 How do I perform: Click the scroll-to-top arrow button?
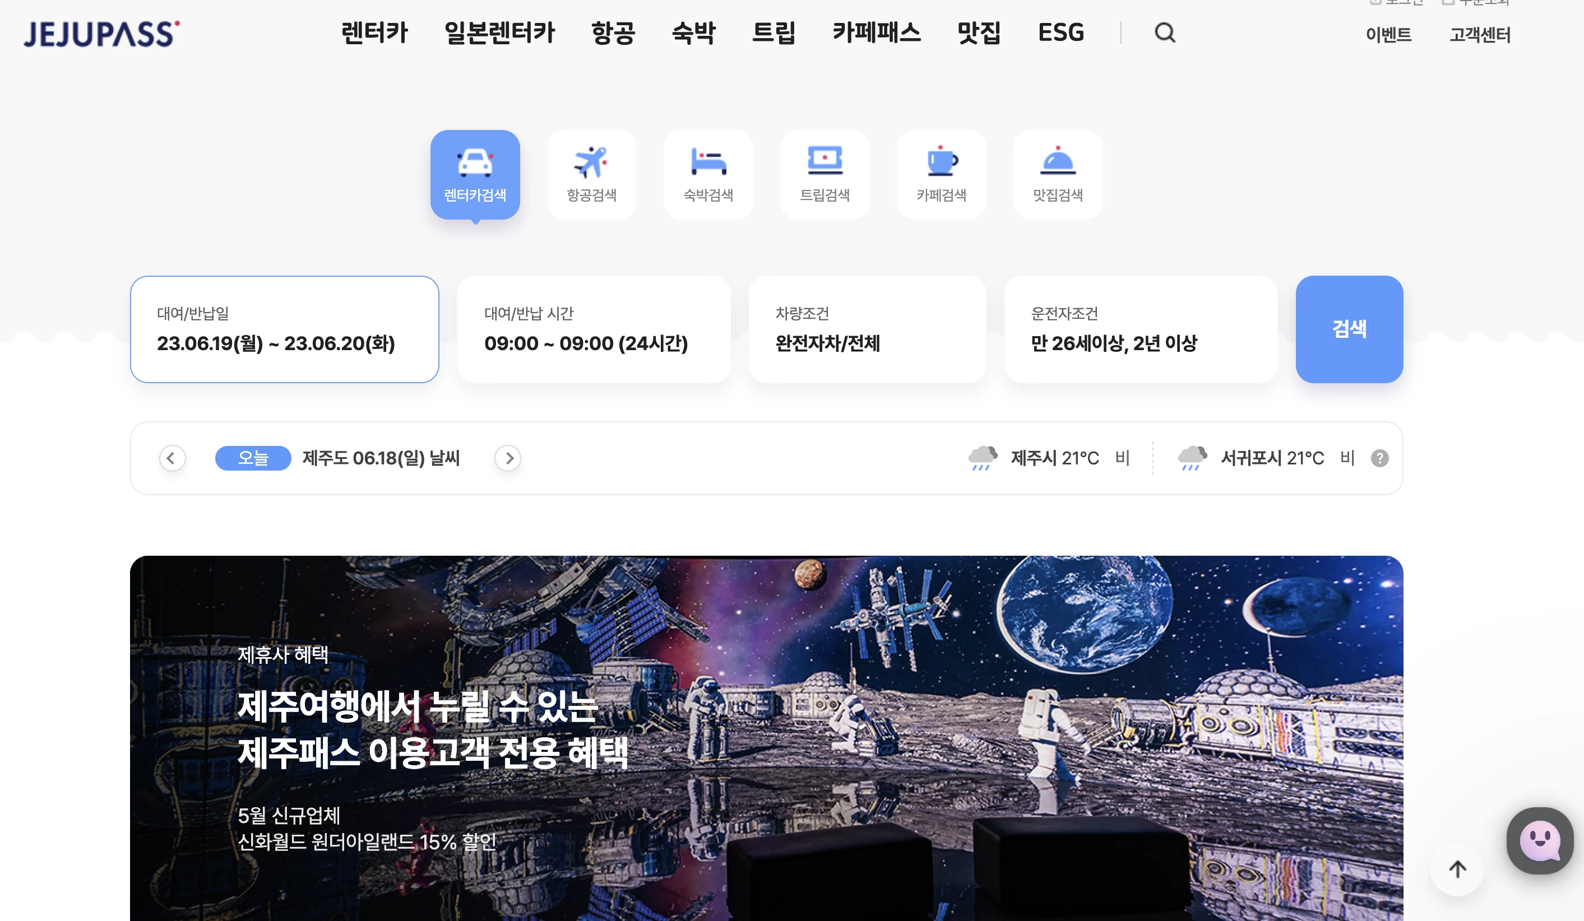(x=1457, y=869)
